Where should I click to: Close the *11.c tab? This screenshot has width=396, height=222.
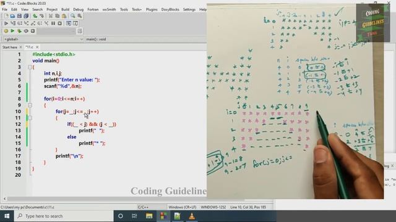pos(37,47)
